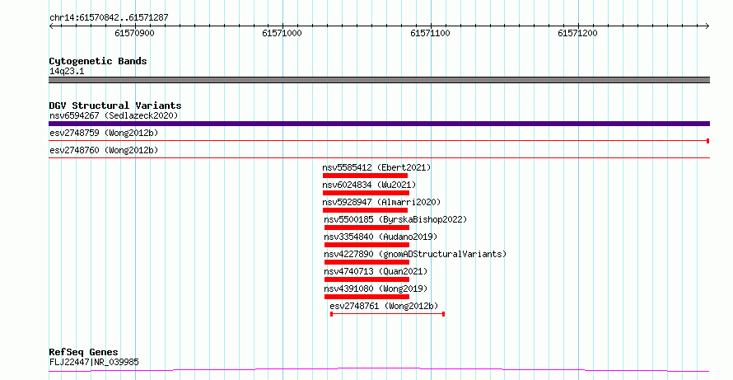Image resolution: width=733 pixels, height=380 pixels.
Task: Select the DGV Structural Variants track title
Action: (x=115, y=106)
